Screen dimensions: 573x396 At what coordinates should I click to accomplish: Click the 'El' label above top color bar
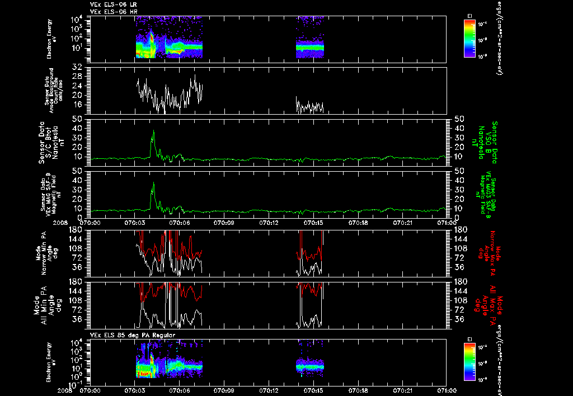tap(469, 16)
